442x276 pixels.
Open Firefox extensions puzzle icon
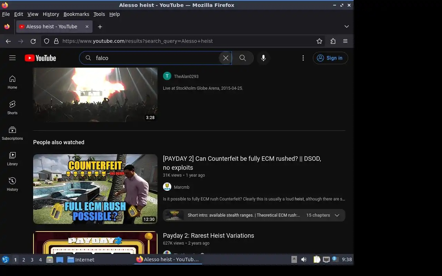[x=333, y=41]
